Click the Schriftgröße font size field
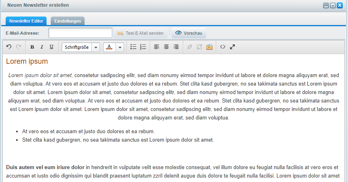The image size is (348, 182). pyautogui.click(x=77, y=47)
